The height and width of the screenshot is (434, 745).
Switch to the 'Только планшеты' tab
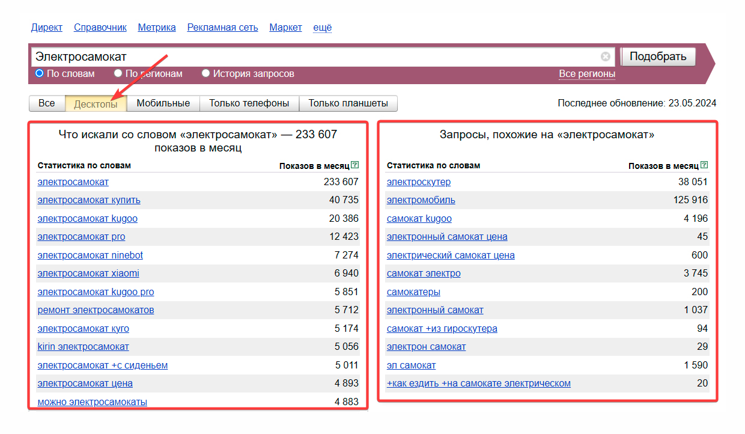[x=348, y=103]
